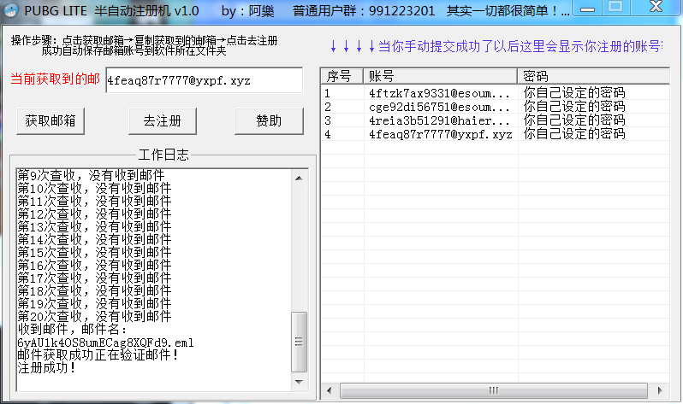Click account list scroll right arrow
Image resolution: width=683 pixels, height=404 pixels.
click(660, 390)
